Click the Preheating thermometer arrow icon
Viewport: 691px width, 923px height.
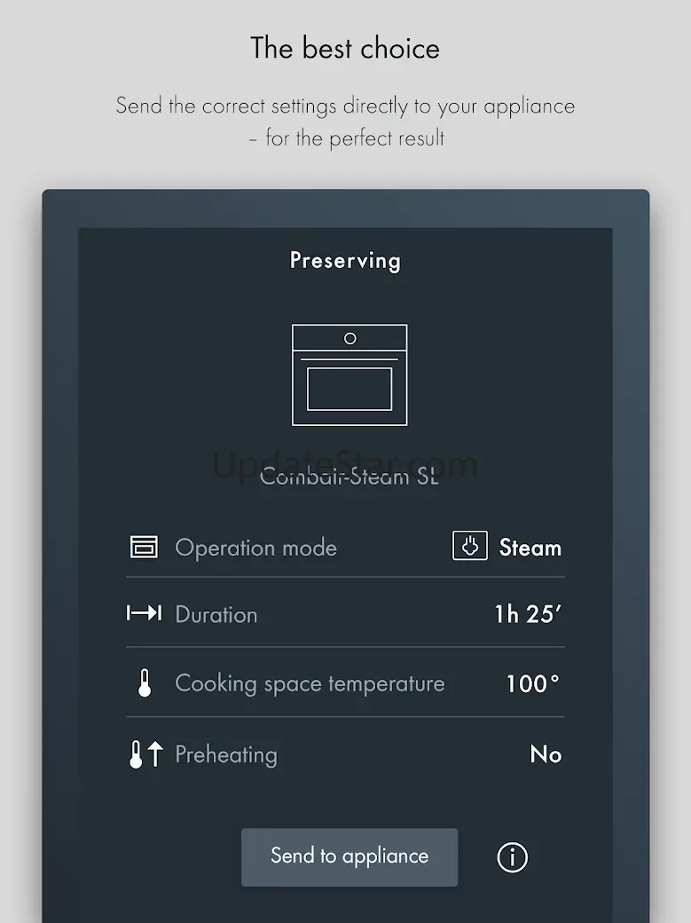click(x=145, y=754)
